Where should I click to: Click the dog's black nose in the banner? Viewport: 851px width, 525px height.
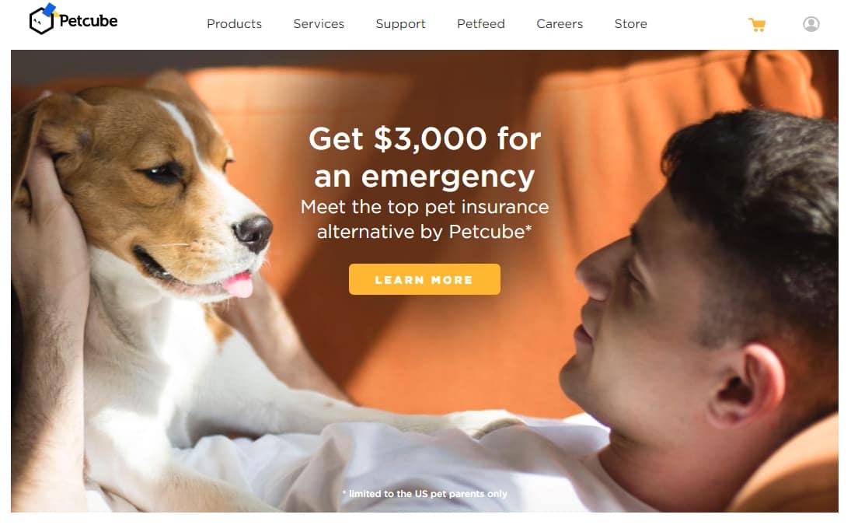click(253, 233)
